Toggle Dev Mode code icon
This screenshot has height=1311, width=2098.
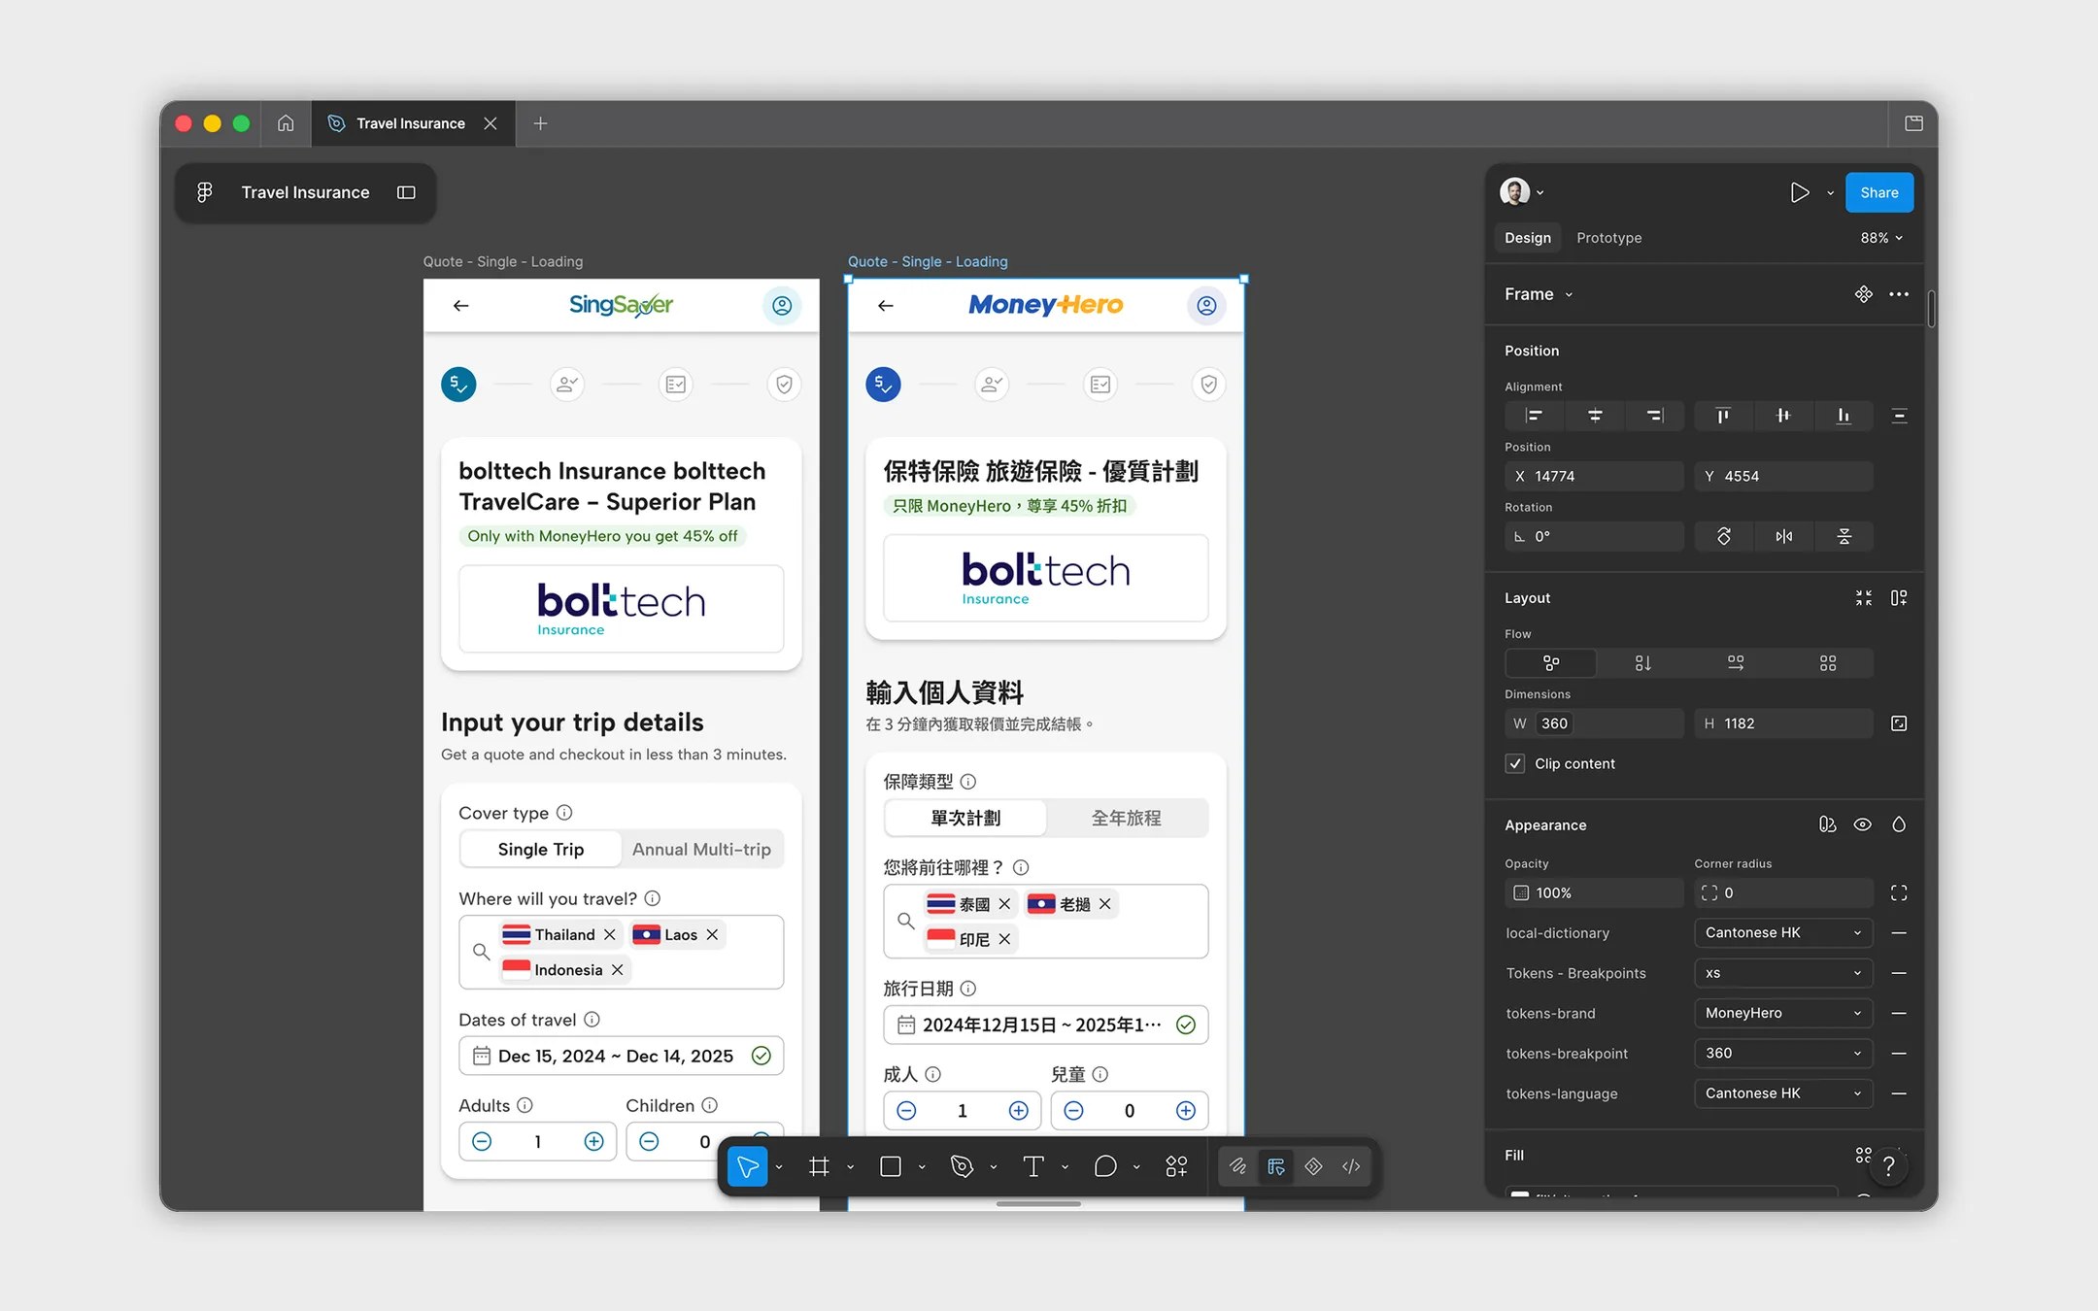[x=1351, y=1166]
